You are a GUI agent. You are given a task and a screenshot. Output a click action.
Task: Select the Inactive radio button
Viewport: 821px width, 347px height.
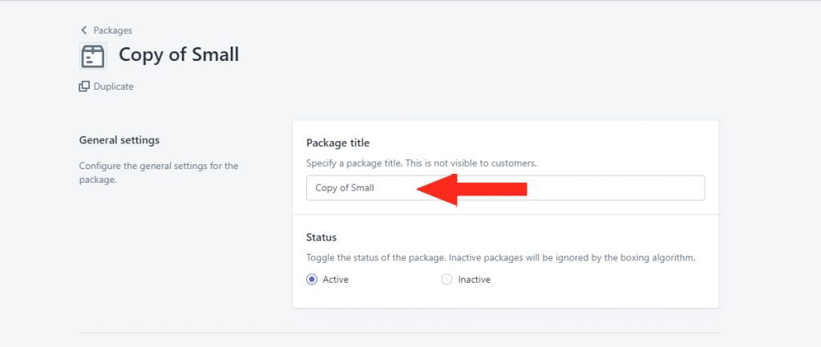[x=447, y=280]
